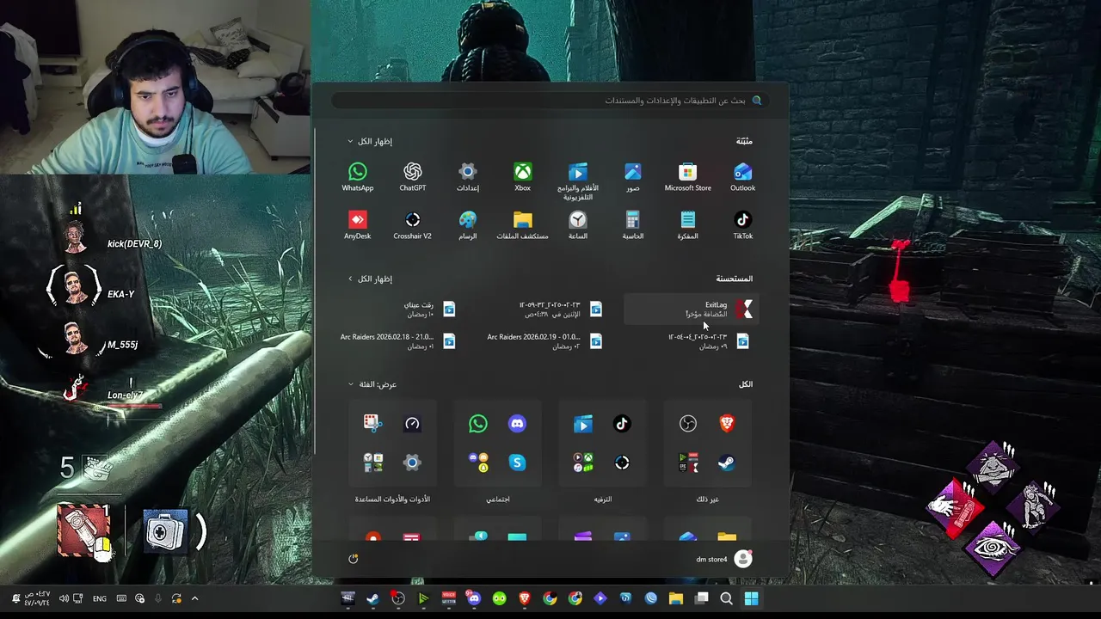Open Steam in the Other (غير ذلك) category
Viewport: 1101px width, 619px height.
tap(727, 463)
